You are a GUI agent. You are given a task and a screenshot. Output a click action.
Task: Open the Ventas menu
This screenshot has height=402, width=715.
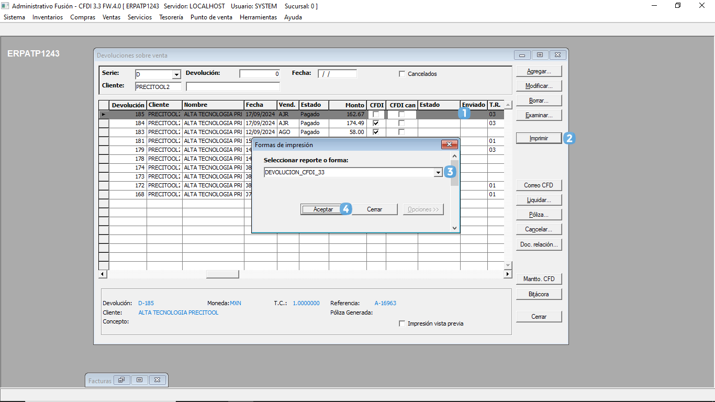111,17
